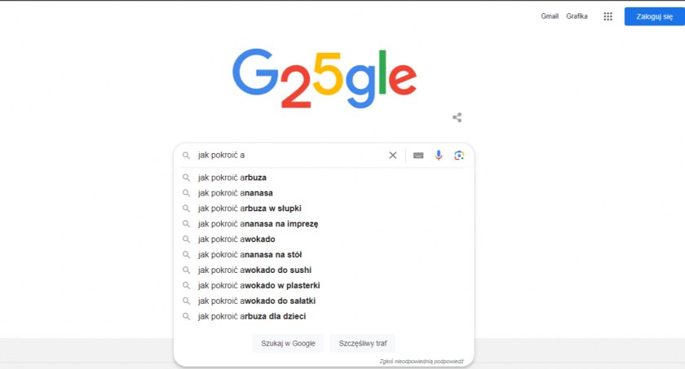The image size is (685, 369).
Task: Select suggestion "jak pokroić arbuza"
Action: coord(232,177)
